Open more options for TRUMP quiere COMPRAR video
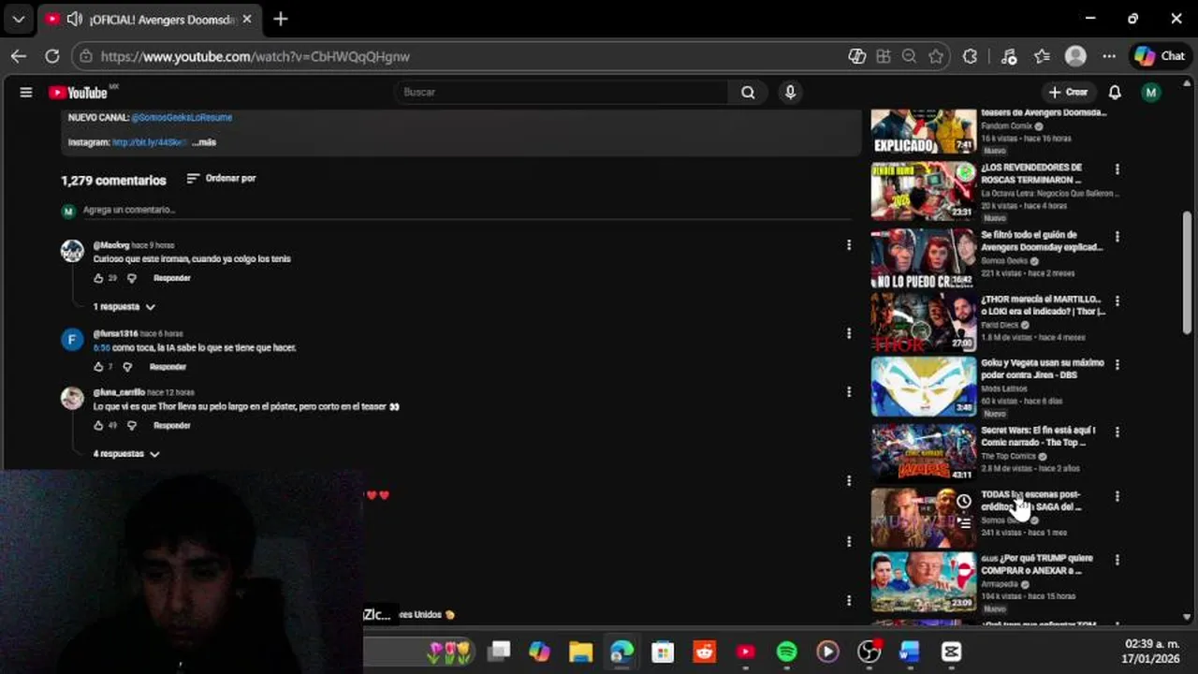 [x=1117, y=560]
